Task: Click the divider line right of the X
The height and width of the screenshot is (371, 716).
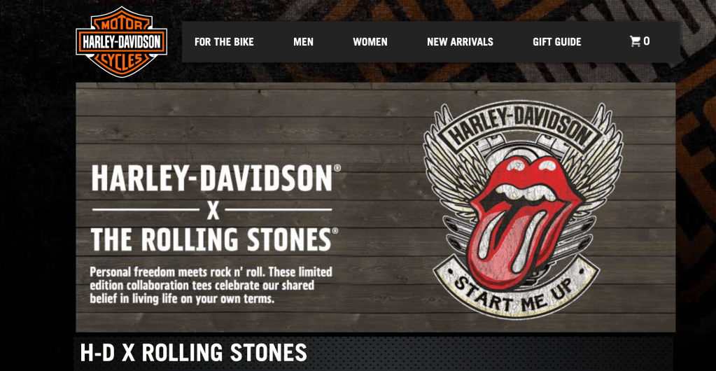Action: click(279, 209)
